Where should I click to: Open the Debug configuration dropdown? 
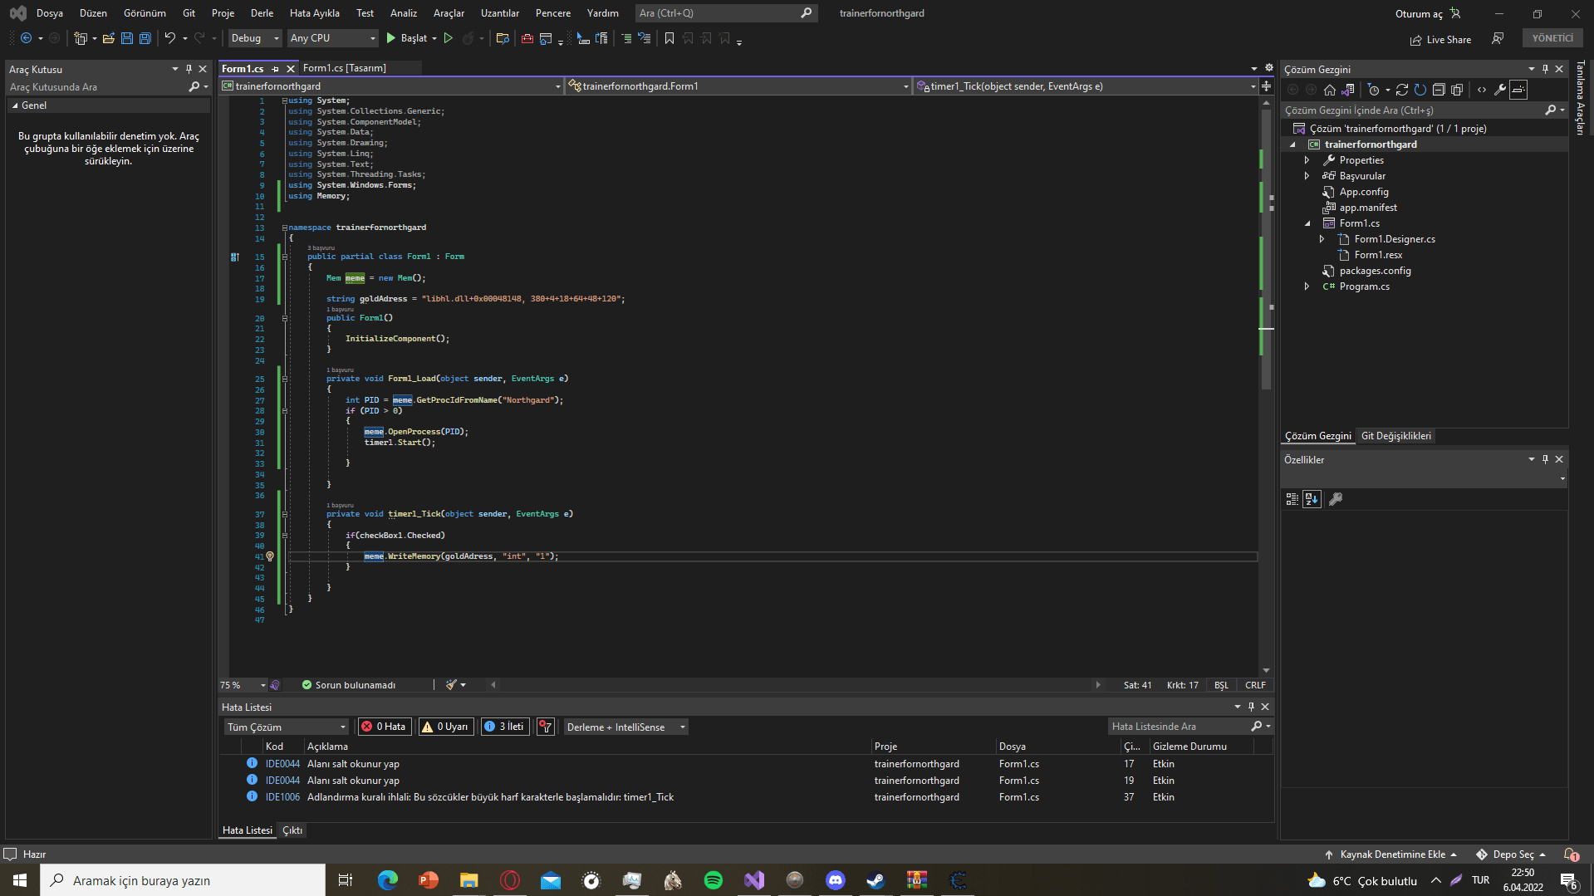click(x=255, y=38)
